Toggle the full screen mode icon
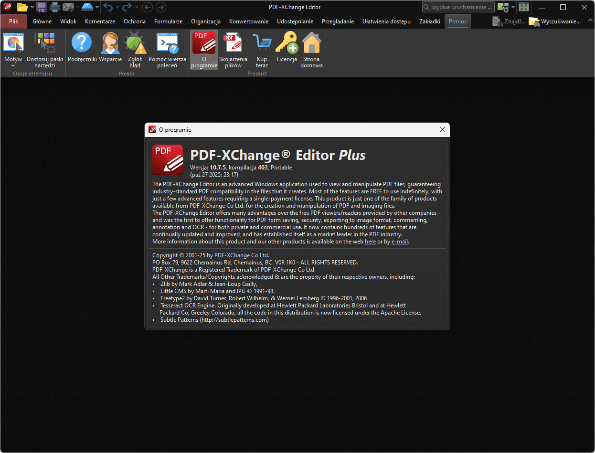 point(524,7)
